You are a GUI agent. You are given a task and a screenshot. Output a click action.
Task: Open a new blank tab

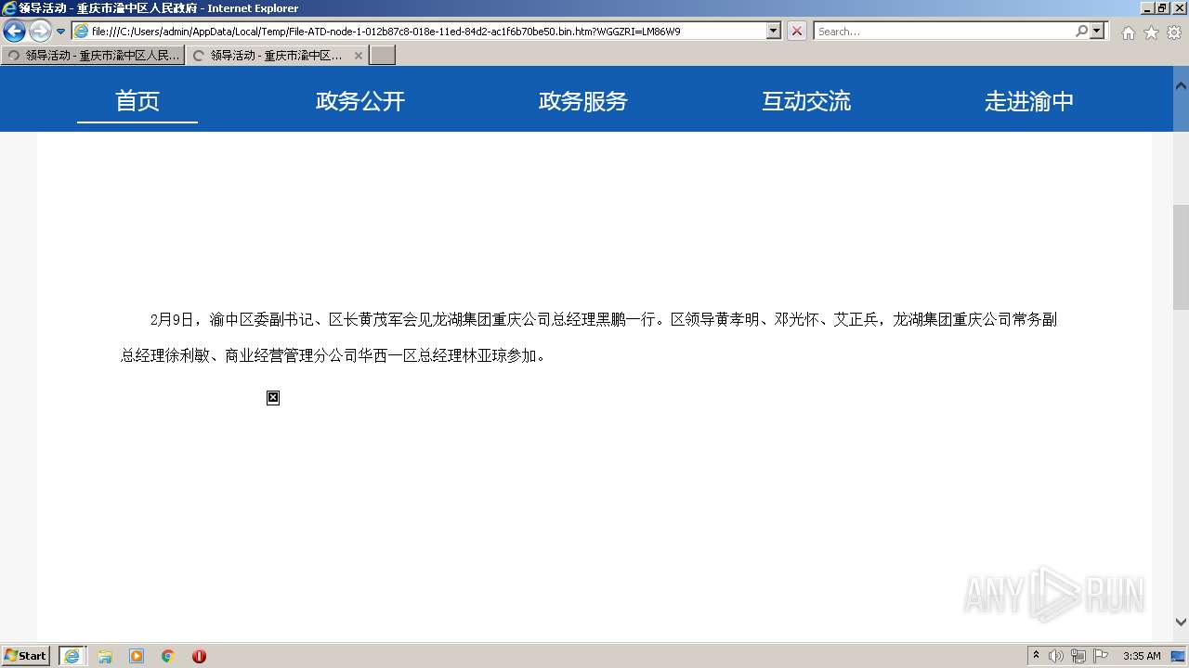tap(383, 56)
